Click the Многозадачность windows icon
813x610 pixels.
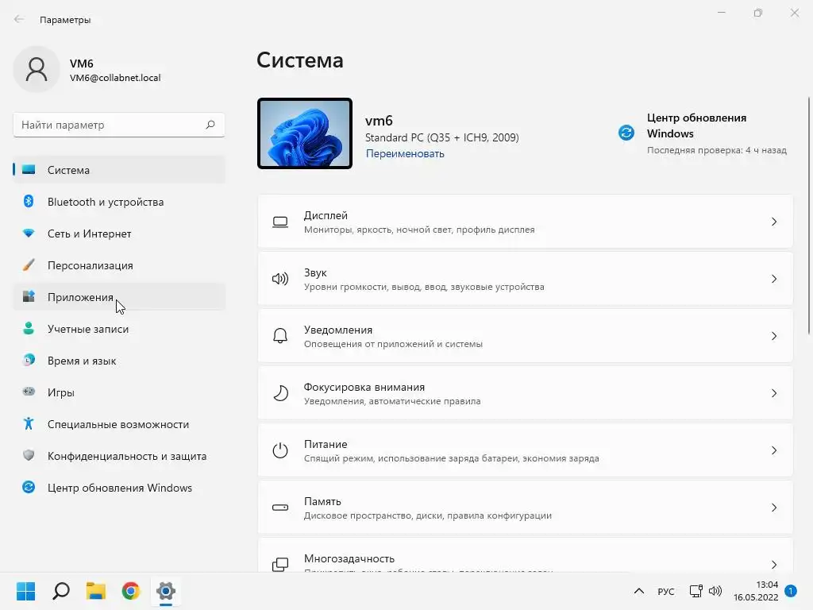280,565
